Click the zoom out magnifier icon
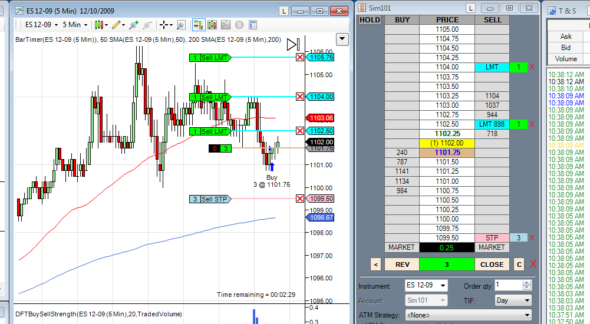This screenshot has height=324, width=590. click(x=147, y=25)
